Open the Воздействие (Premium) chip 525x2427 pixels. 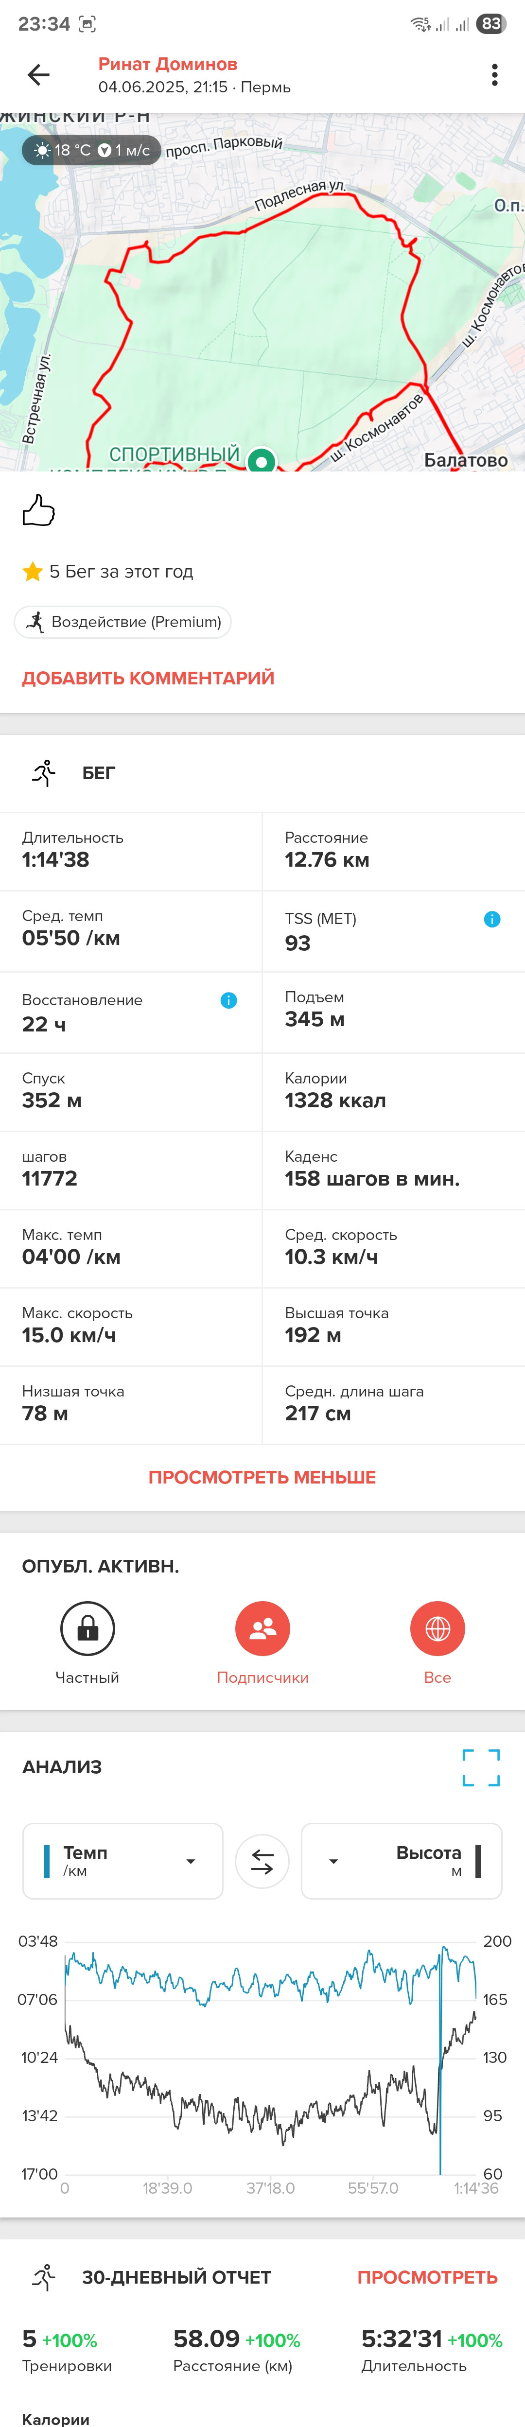tap(122, 622)
